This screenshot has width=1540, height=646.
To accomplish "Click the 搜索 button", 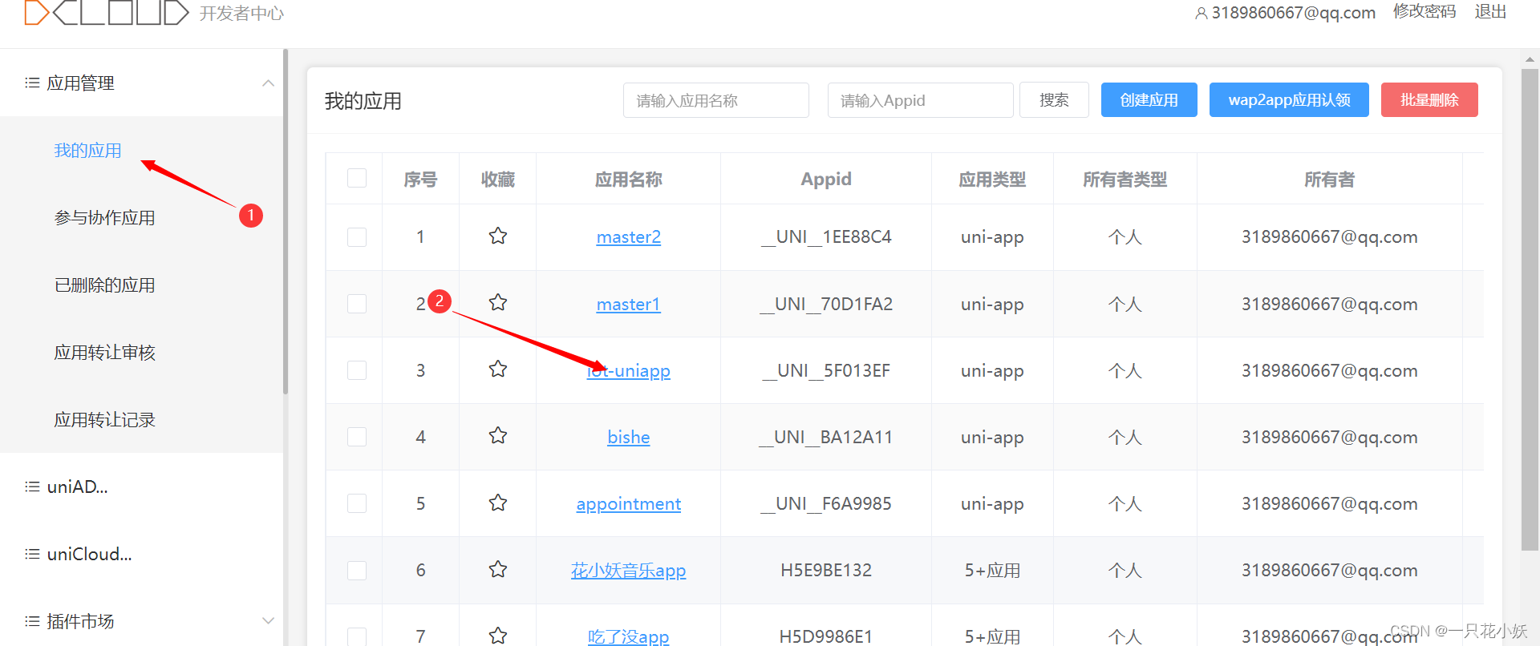I will pyautogui.click(x=1054, y=100).
